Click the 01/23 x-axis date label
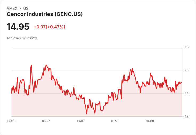Screen dimensions: 196x135 (x=115, y=121)
